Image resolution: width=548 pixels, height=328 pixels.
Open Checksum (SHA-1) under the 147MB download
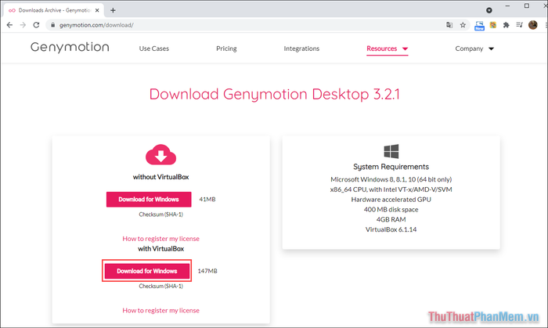point(160,286)
